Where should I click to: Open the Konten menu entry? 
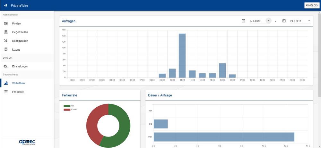(27, 23)
